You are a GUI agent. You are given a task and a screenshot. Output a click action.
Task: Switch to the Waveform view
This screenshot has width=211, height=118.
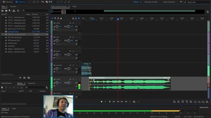8,2
